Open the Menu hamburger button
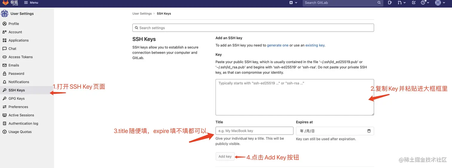The image size is (452, 168). click(x=31, y=2)
